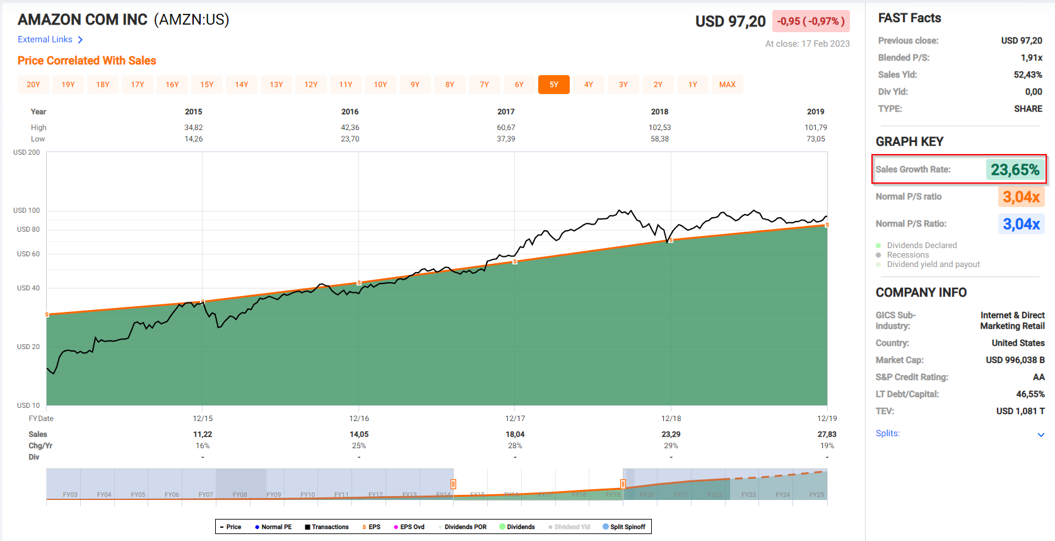Screen dimensions: 1055x541
Task: Click the 12/18 sales marker on chart
Action: tap(671, 241)
